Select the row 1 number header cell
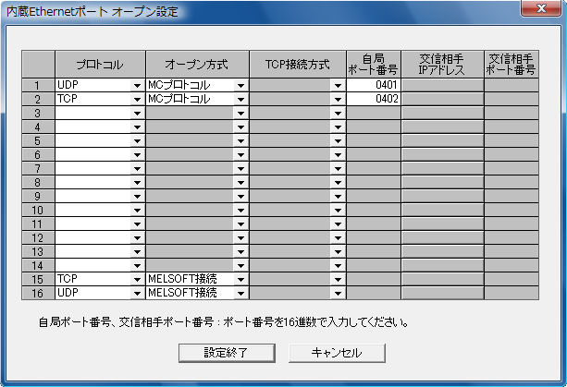This screenshot has width=567, height=387. (x=38, y=85)
